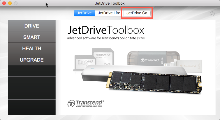Click the 'JetDrive Toolbox' window title
The width and height of the screenshot is (220, 120).
[110, 3]
